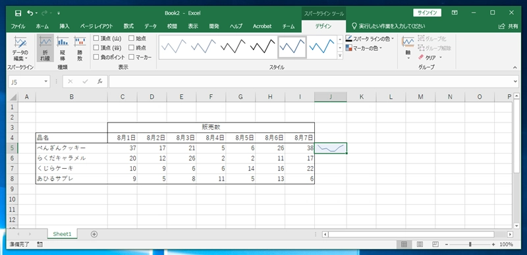Click the Undo arrow icon
Screen dimensions: 527x255
[30, 13]
